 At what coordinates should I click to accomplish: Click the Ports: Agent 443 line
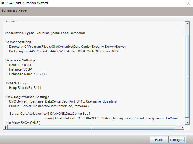tap(64, 51)
